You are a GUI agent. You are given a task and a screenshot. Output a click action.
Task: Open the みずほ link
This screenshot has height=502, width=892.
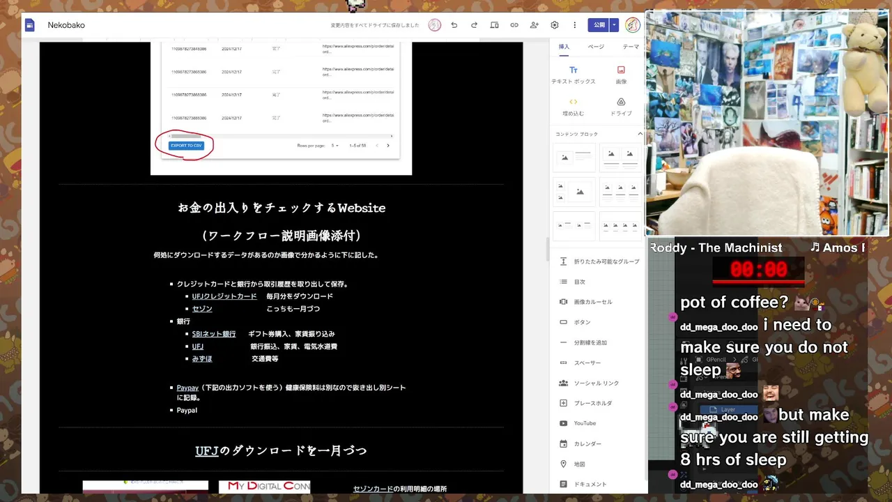(x=202, y=359)
